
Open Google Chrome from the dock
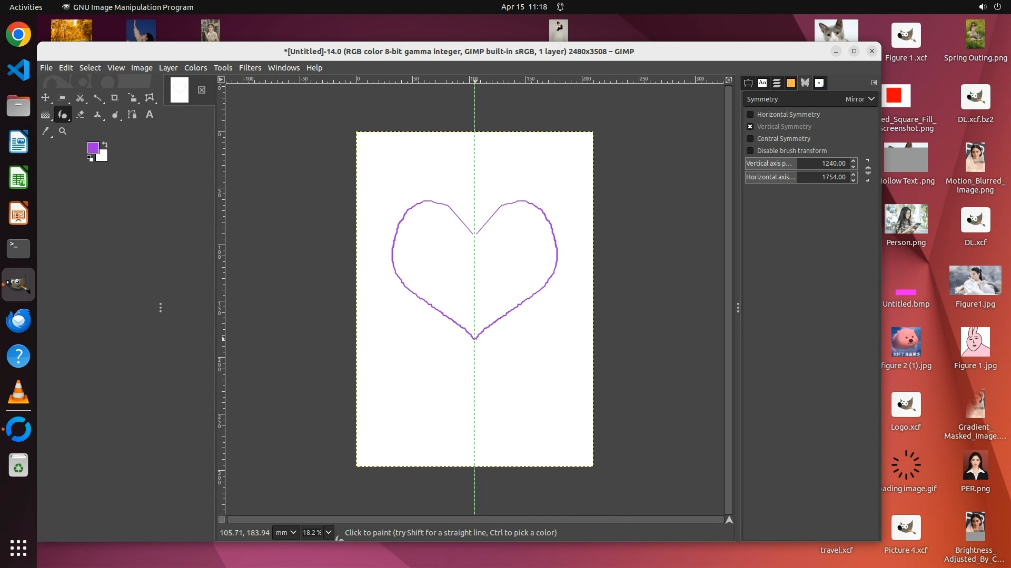click(x=18, y=35)
